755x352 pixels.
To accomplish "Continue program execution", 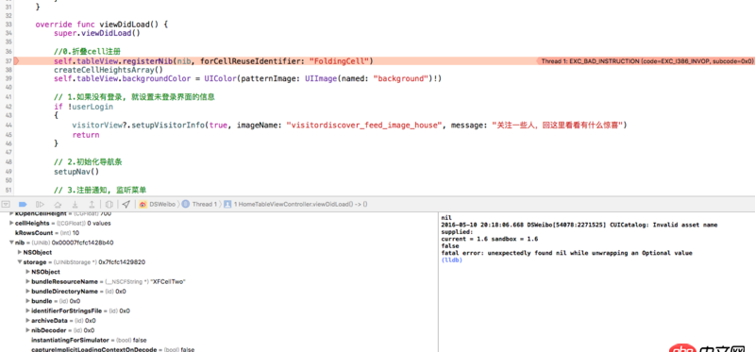I will 40,204.
